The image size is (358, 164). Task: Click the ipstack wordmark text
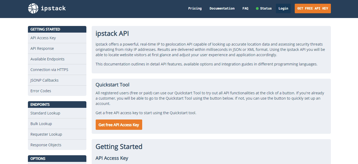pos(53,8)
